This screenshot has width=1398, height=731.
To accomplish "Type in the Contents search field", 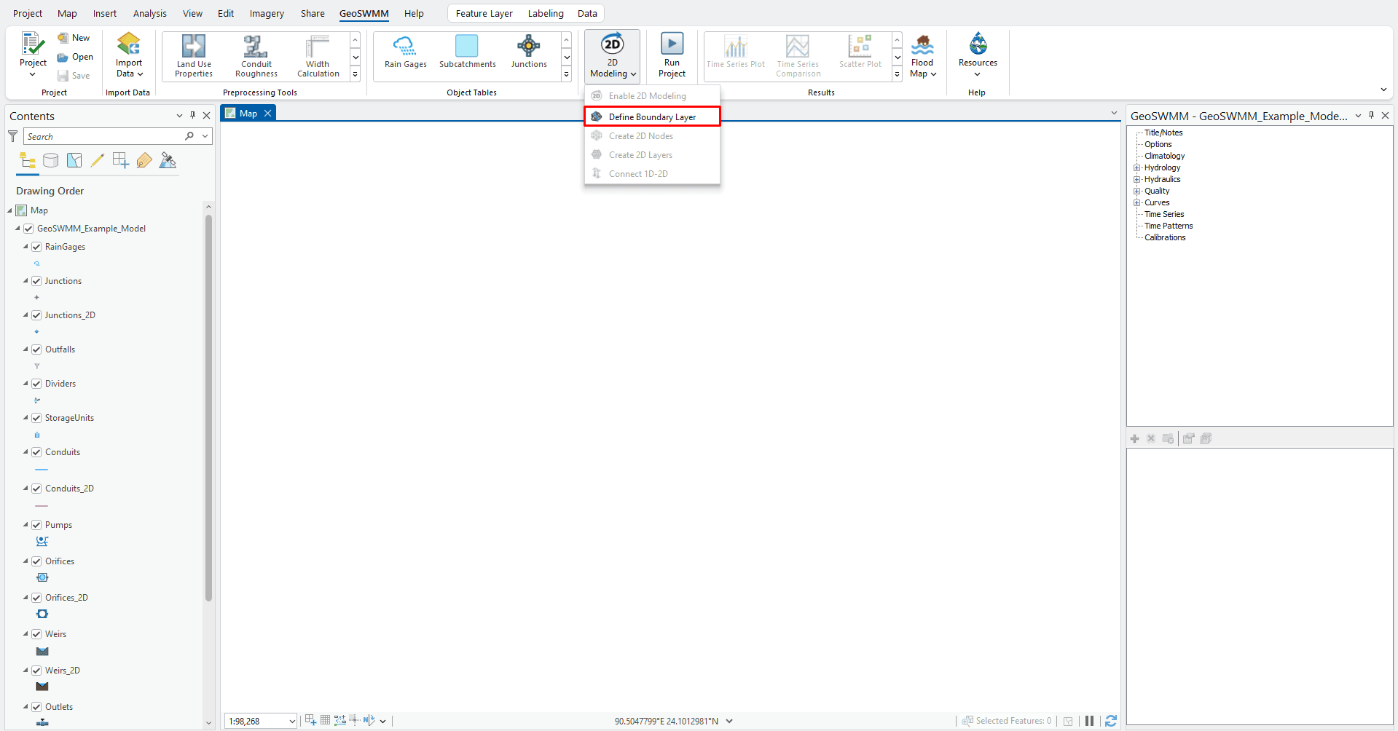I will click(x=102, y=136).
